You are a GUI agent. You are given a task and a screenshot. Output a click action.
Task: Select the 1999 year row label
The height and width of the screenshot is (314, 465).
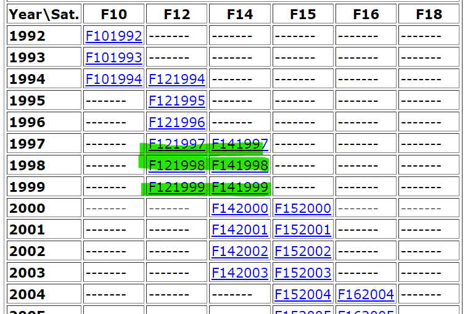tap(44, 186)
